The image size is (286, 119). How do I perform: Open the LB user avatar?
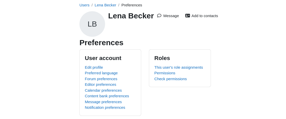(x=92, y=24)
